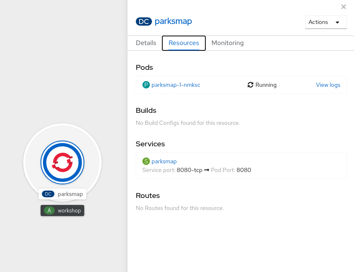Click the green S service icon
The height and width of the screenshot is (272, 354).
(146, 161)
